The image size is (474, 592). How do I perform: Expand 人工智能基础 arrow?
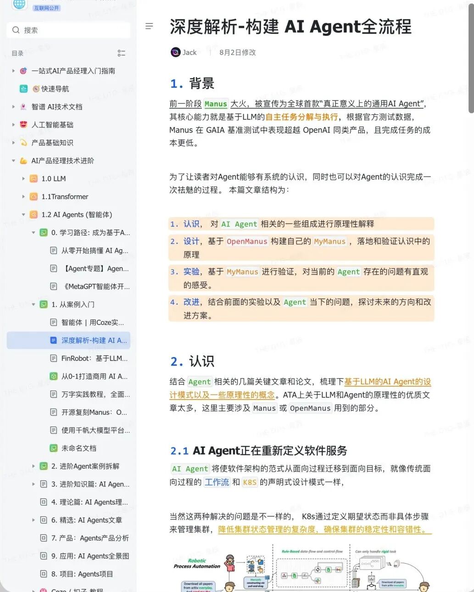pyautogui.click(x=13, y=124)
